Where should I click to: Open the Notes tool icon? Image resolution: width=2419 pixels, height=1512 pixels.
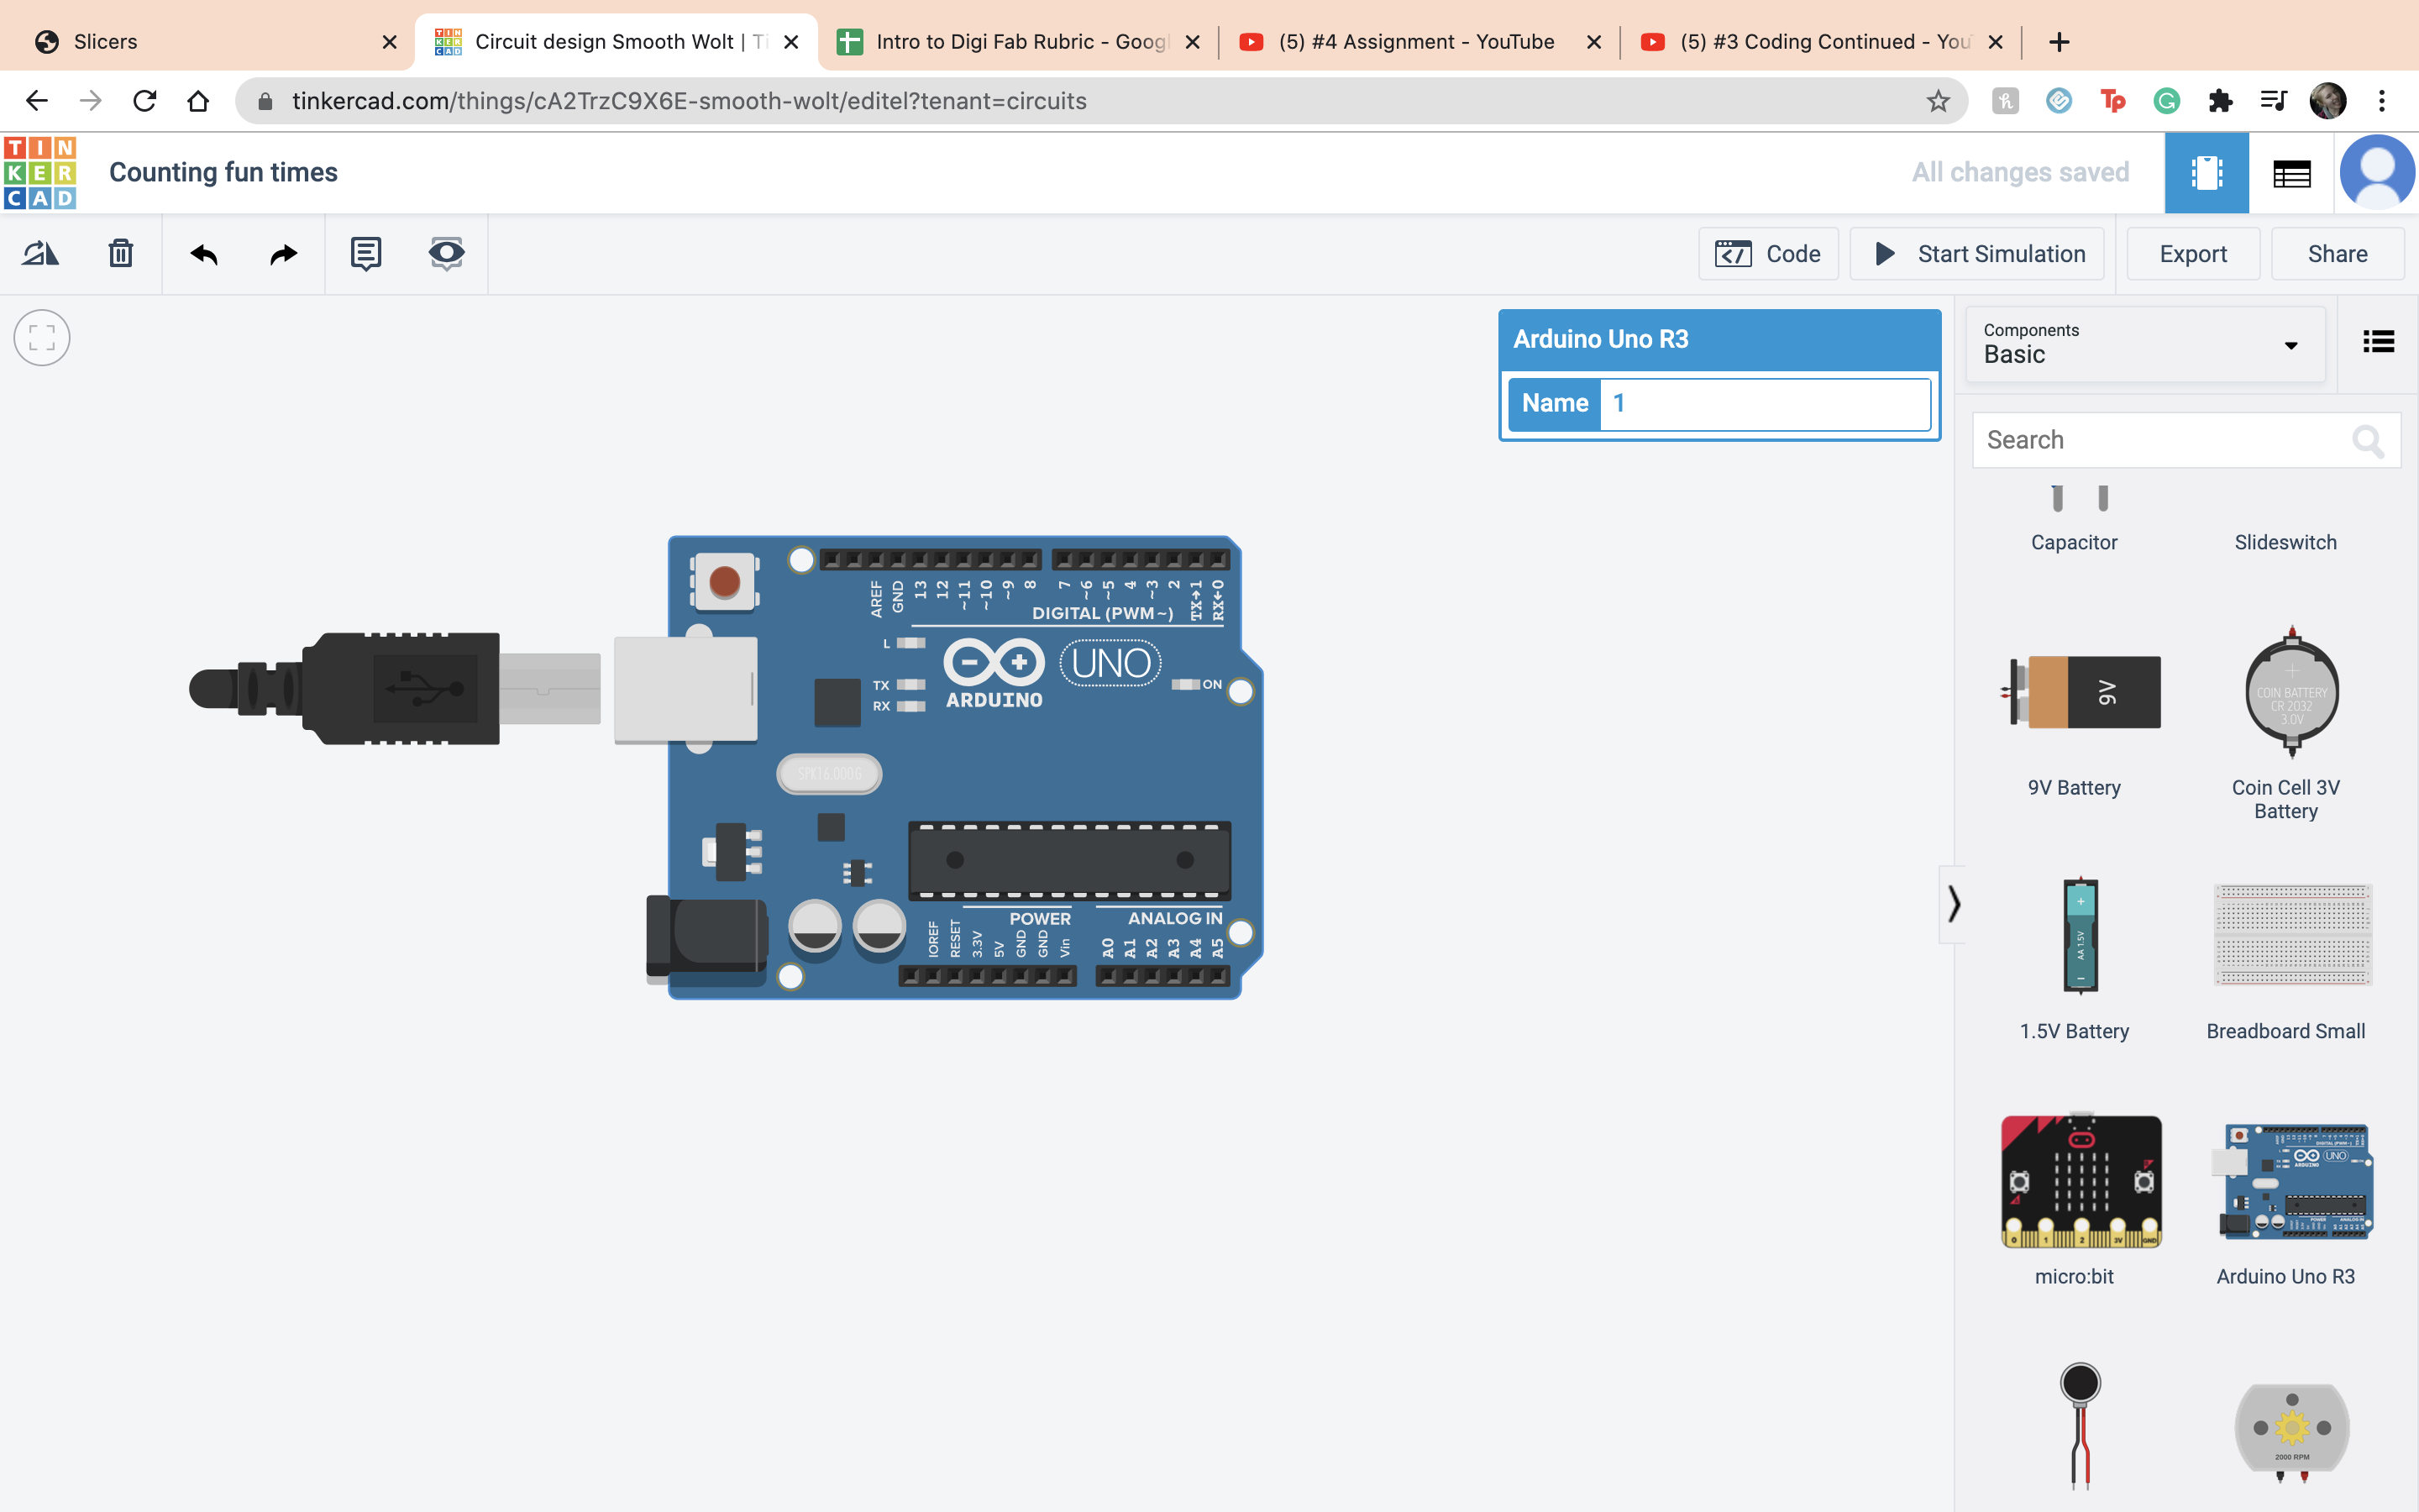[x=366, y=253]
